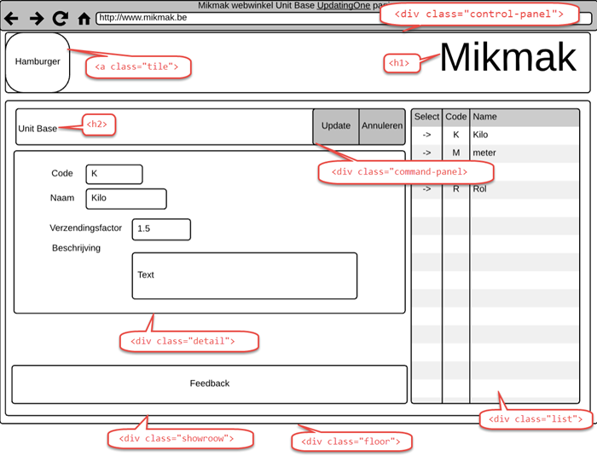Viewport: 597px width, 456px height.
Task: Click the Code column header
Action: click(456, 117)
